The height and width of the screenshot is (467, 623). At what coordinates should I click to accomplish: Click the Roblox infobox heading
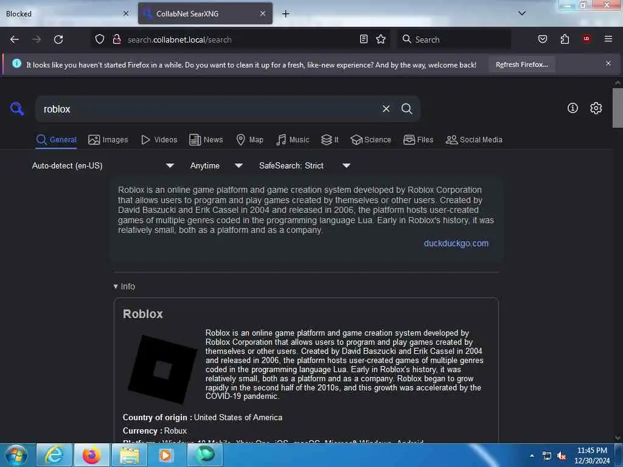click(142, 314)
